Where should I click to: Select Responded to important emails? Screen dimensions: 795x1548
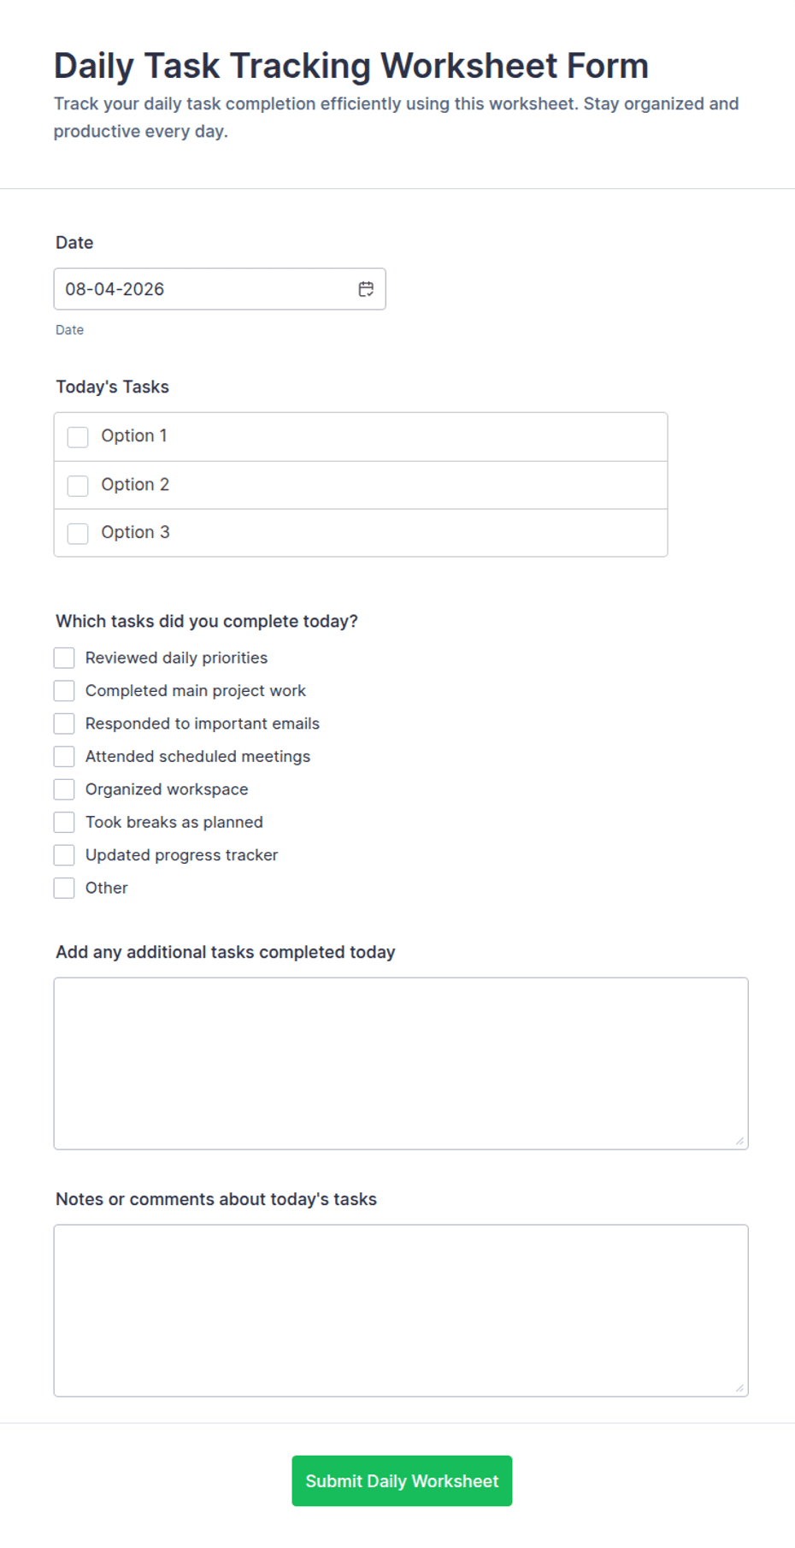[64, 724]
